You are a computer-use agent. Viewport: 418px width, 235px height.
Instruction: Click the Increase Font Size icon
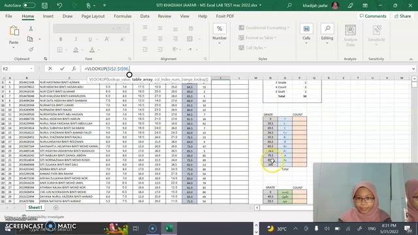click(107, 39)
